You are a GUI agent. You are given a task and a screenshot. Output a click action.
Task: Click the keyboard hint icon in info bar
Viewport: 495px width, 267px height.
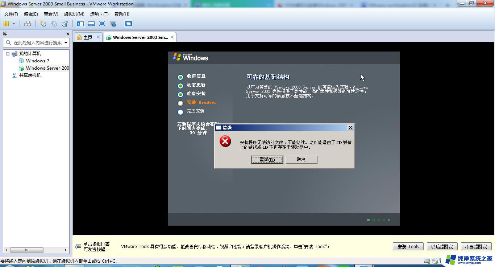click(78, 246)
